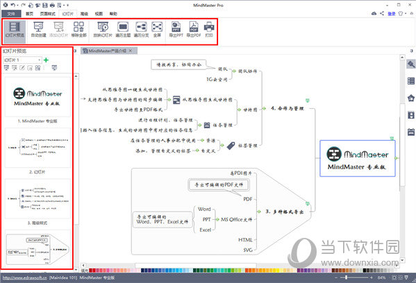Pick the black color swatch

[365, 271]
